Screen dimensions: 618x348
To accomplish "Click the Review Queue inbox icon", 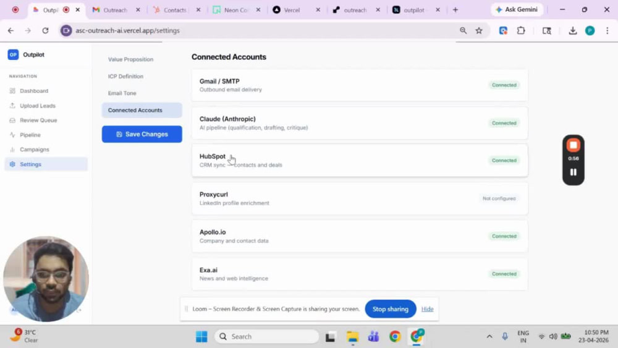I will coord(12,120).
